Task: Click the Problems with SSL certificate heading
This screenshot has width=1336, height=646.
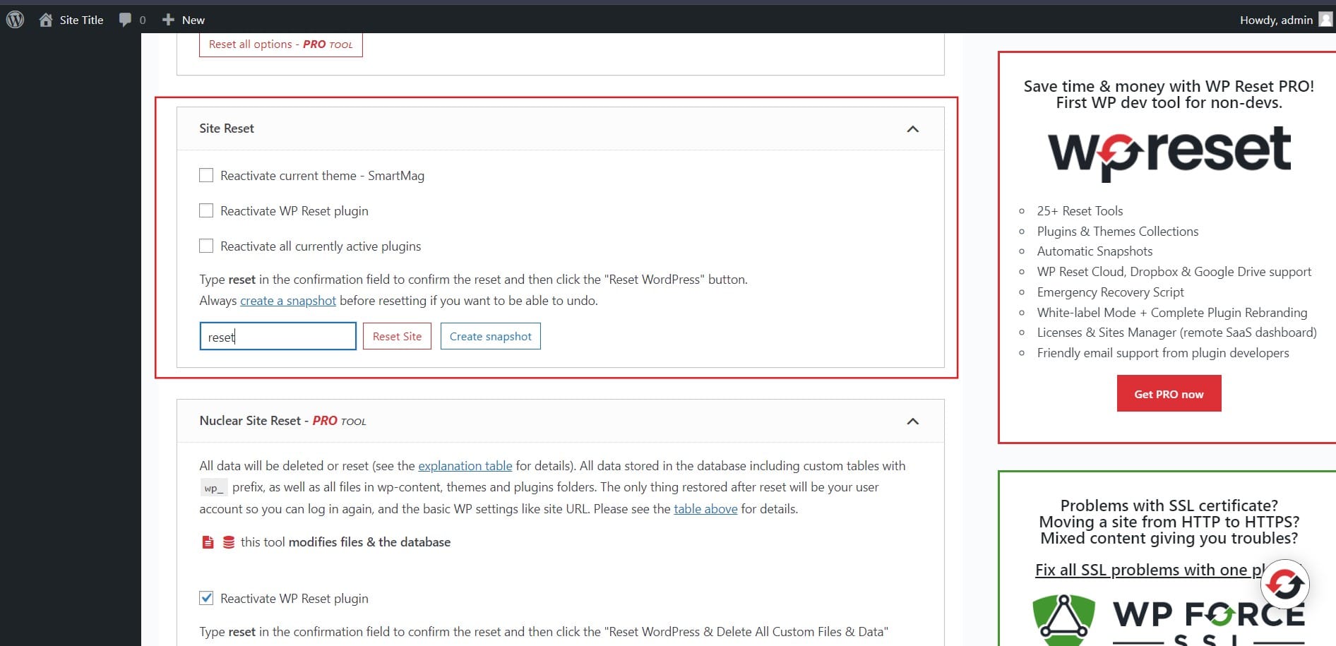Action: point(1169,522)
